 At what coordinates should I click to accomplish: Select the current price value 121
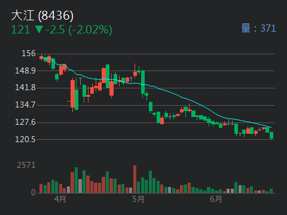20,30
